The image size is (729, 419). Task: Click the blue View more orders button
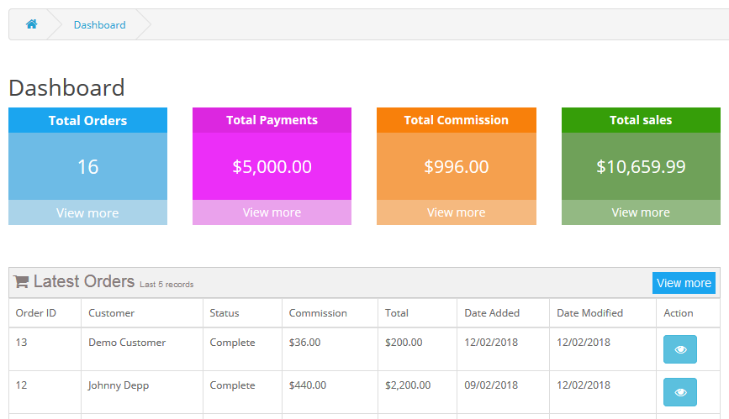click(684, 283)
